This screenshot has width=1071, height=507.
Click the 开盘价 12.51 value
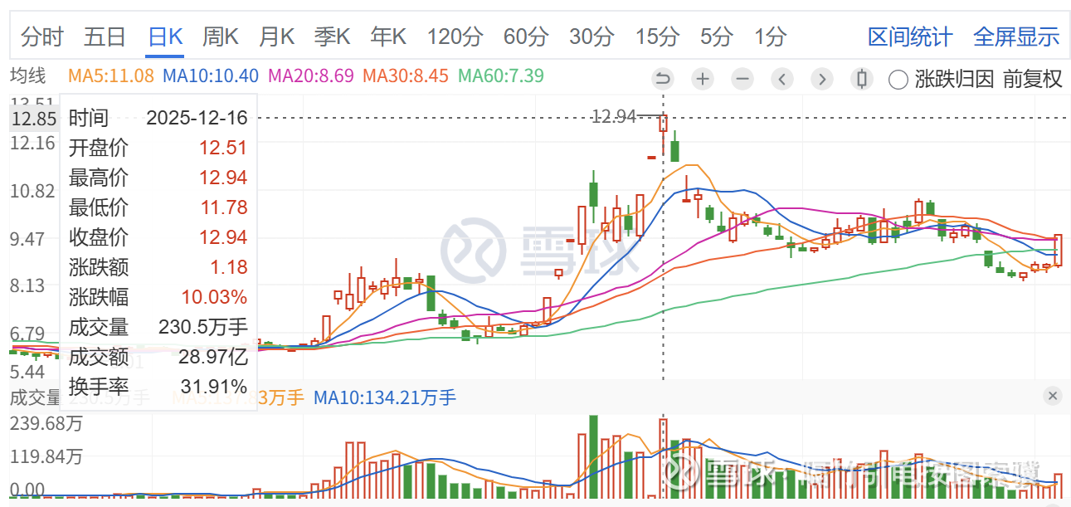pyautogui.click(x=223, y=148)
